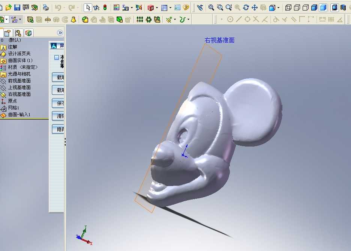Click the Rebuild traffic light icon
Viewport: 351px width, 251px height.
pyautogui.click(x=105, y=8)
